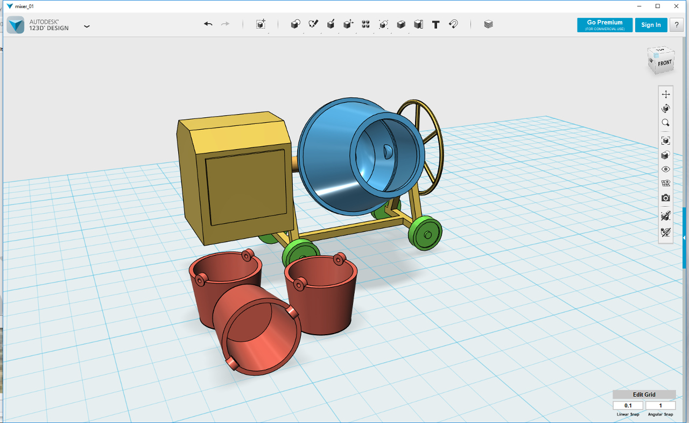Expand the right side panel arrow

684,238
